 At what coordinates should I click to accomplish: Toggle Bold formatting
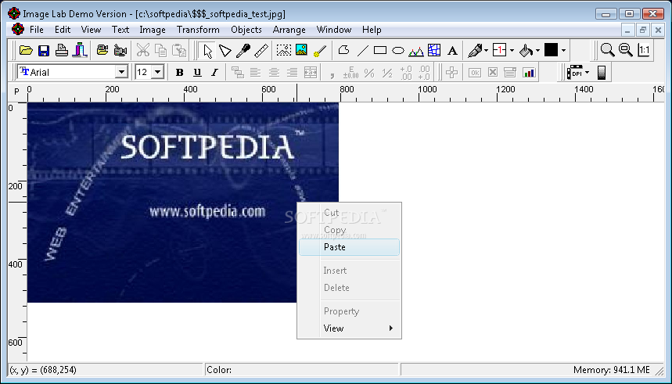click(x=180, y=73)
